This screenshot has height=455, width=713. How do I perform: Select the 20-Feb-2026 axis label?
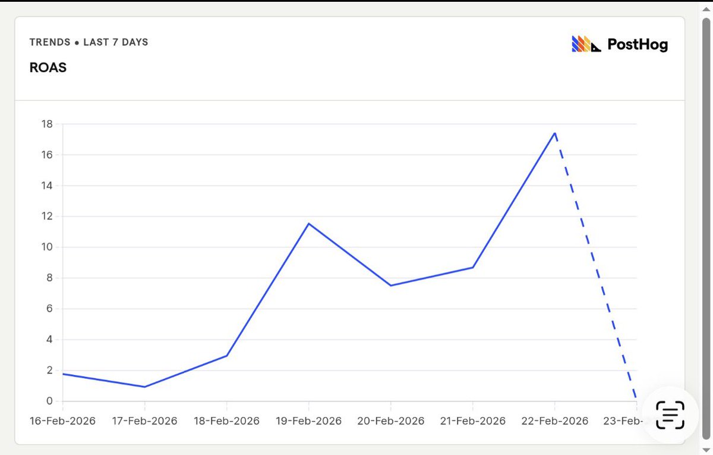(x=391, y=421)
